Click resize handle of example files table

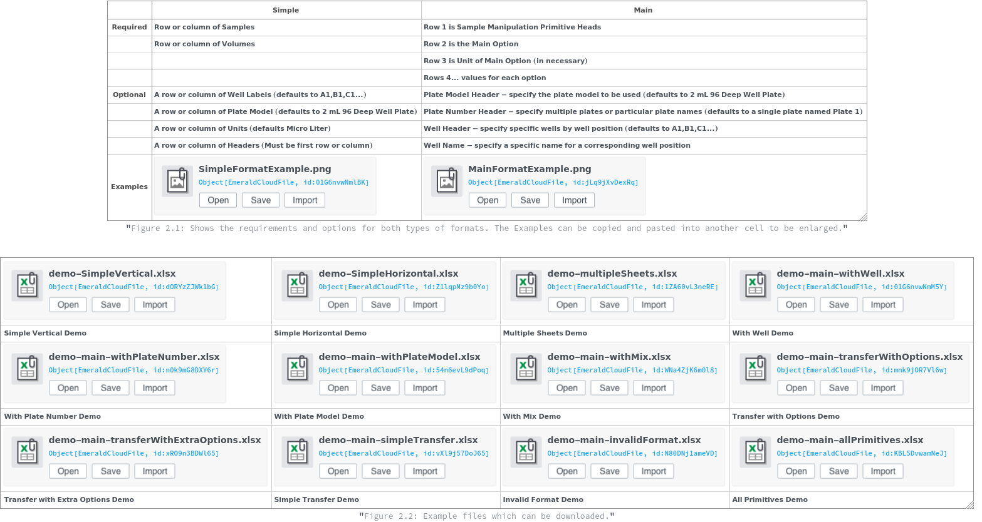969,504
